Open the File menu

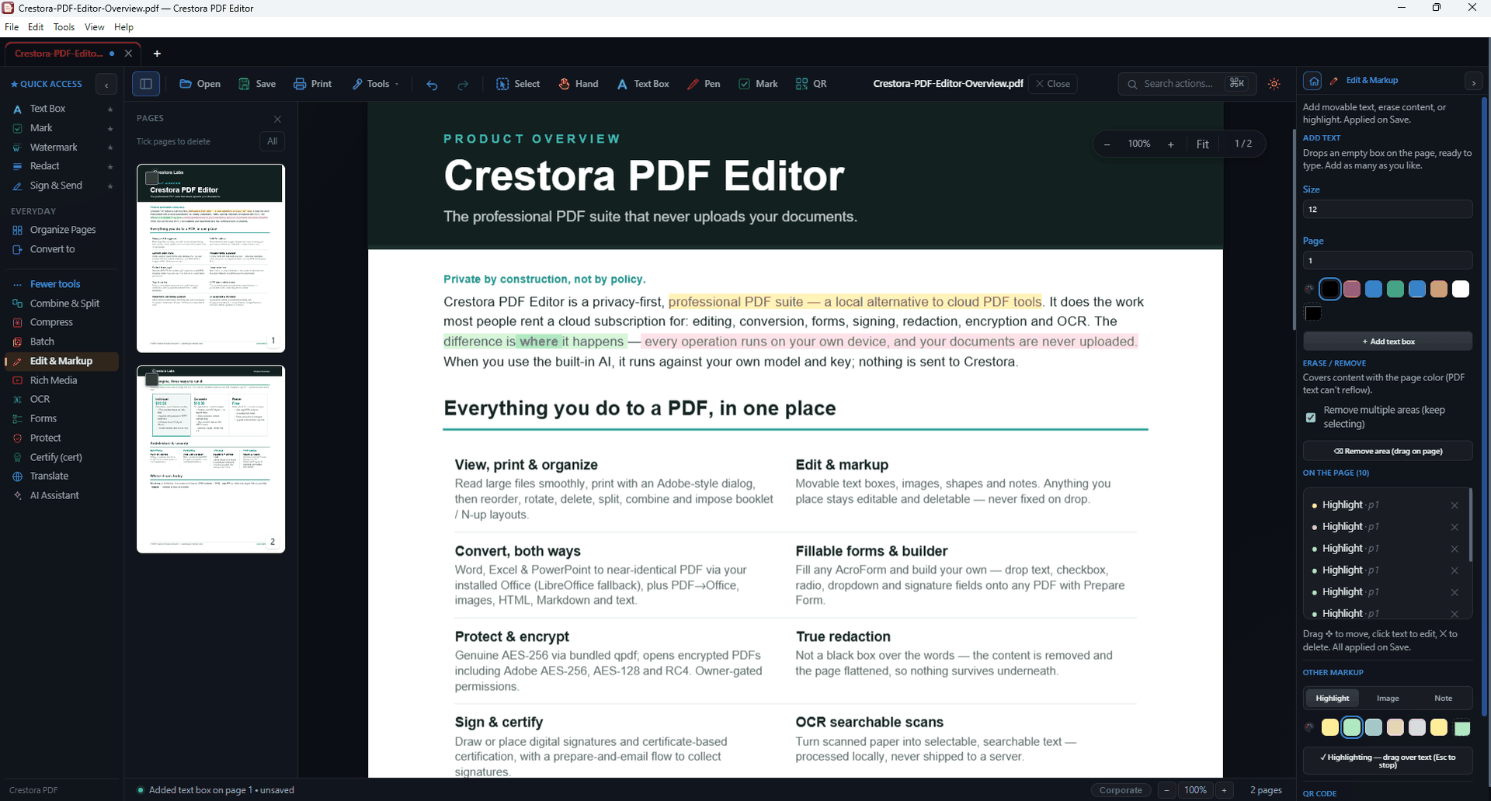tap(12, 27)
